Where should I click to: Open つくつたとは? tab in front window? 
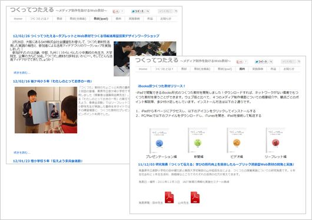point(164,69)
